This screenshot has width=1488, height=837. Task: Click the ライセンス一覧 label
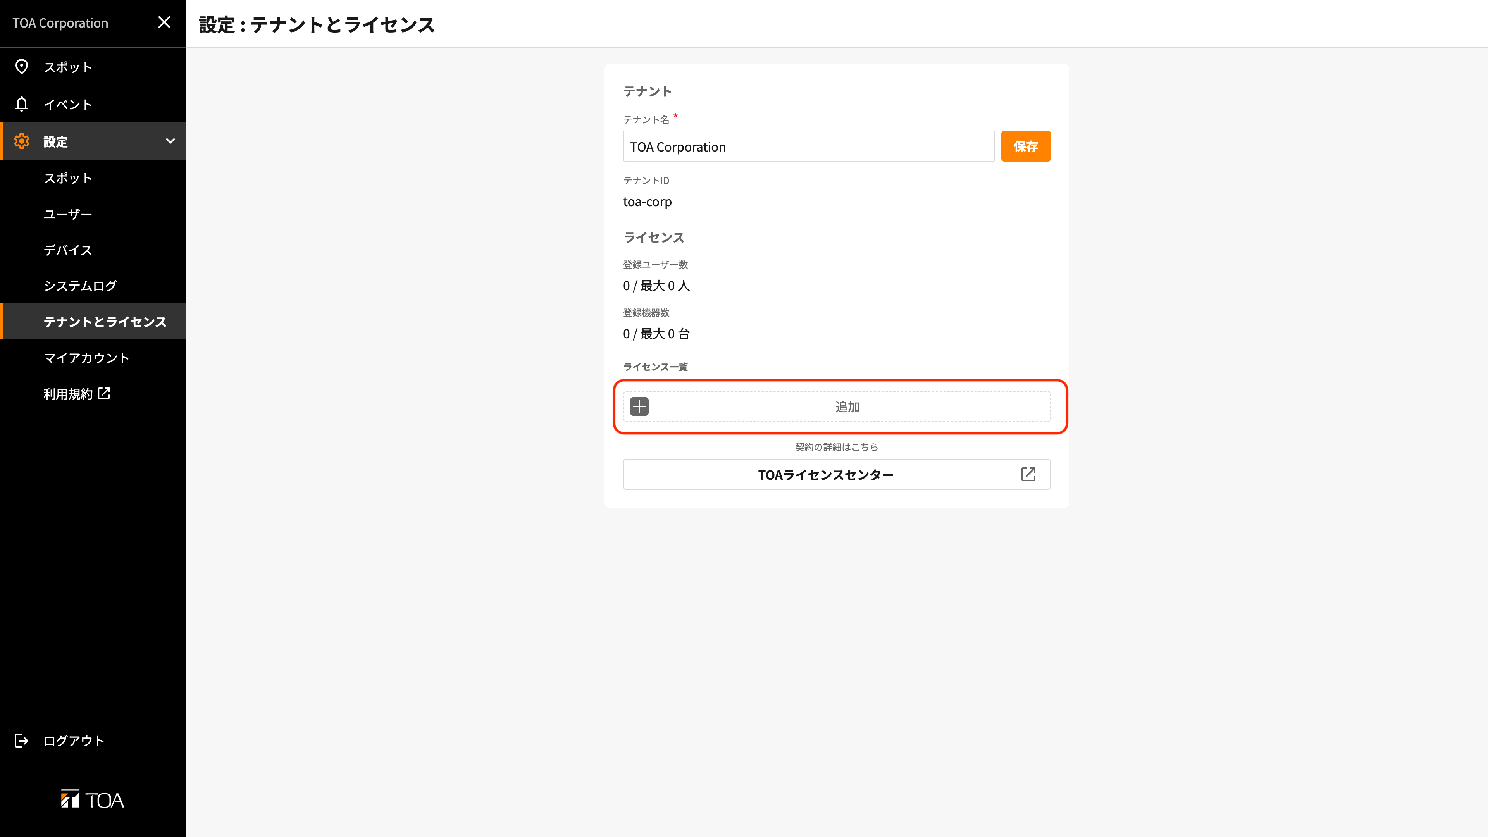655,367
